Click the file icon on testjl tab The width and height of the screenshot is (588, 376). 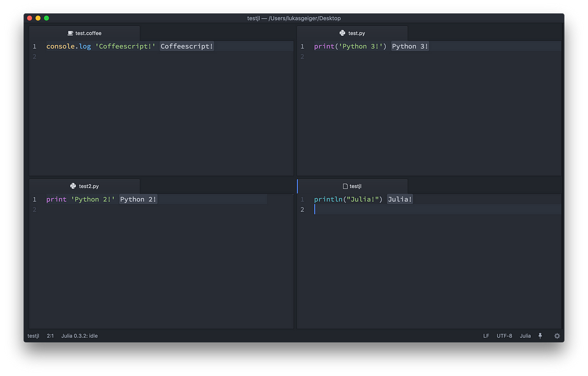[346, 186]
